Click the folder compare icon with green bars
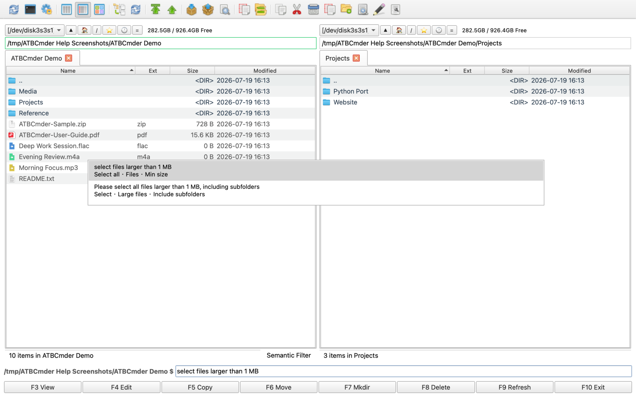 coord(261,10)
